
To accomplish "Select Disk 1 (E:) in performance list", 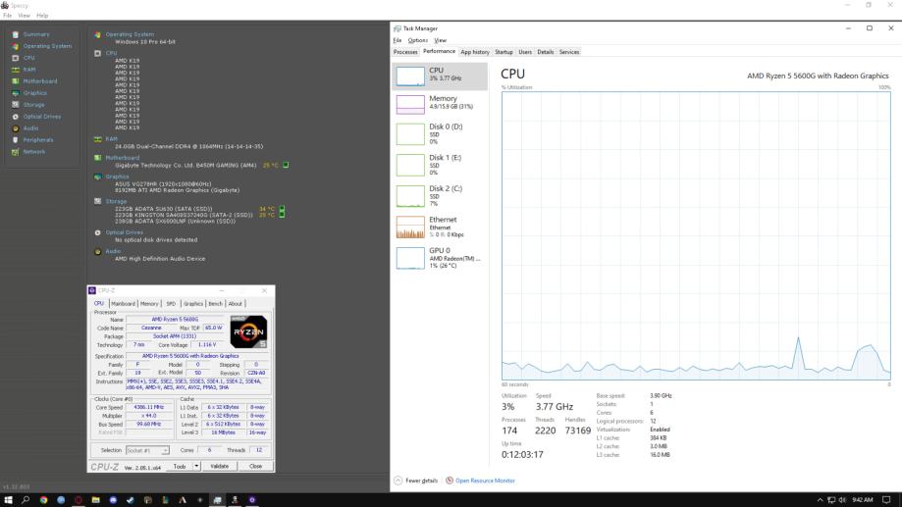I will click(440, 165).
